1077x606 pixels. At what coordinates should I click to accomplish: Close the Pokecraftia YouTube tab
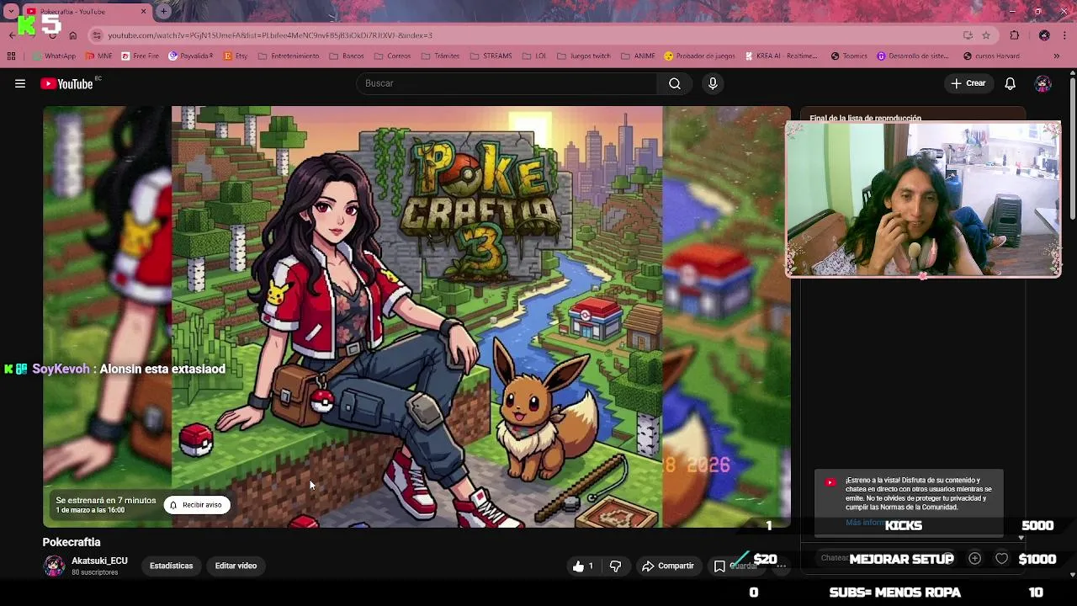(143, 12)
